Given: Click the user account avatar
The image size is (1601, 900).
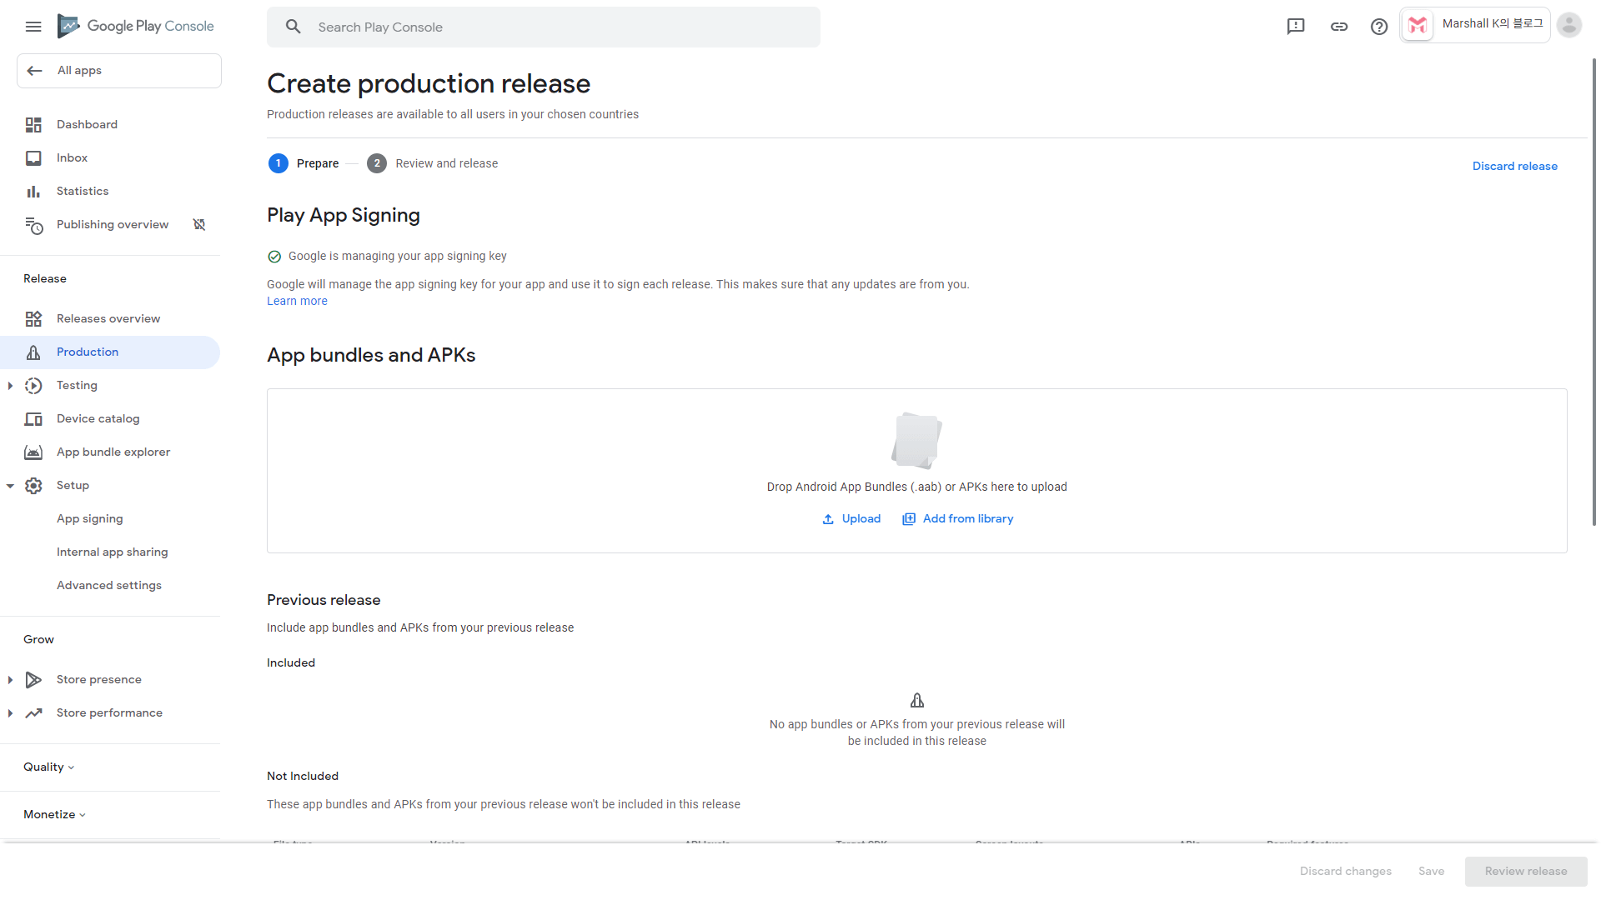Looking at the screenshot, I should coord(1569,26).
